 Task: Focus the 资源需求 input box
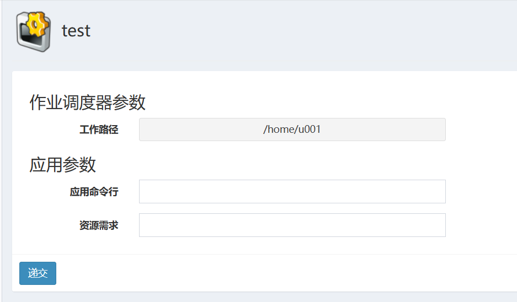292,225
